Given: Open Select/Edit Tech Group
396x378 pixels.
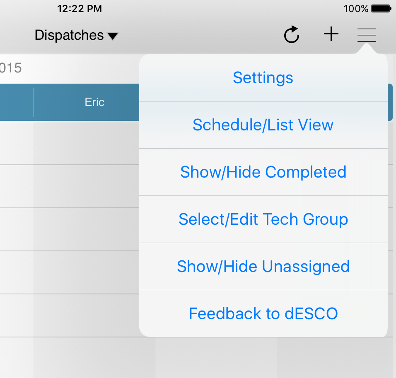Looking at the screenshot, I should point(263,219).
